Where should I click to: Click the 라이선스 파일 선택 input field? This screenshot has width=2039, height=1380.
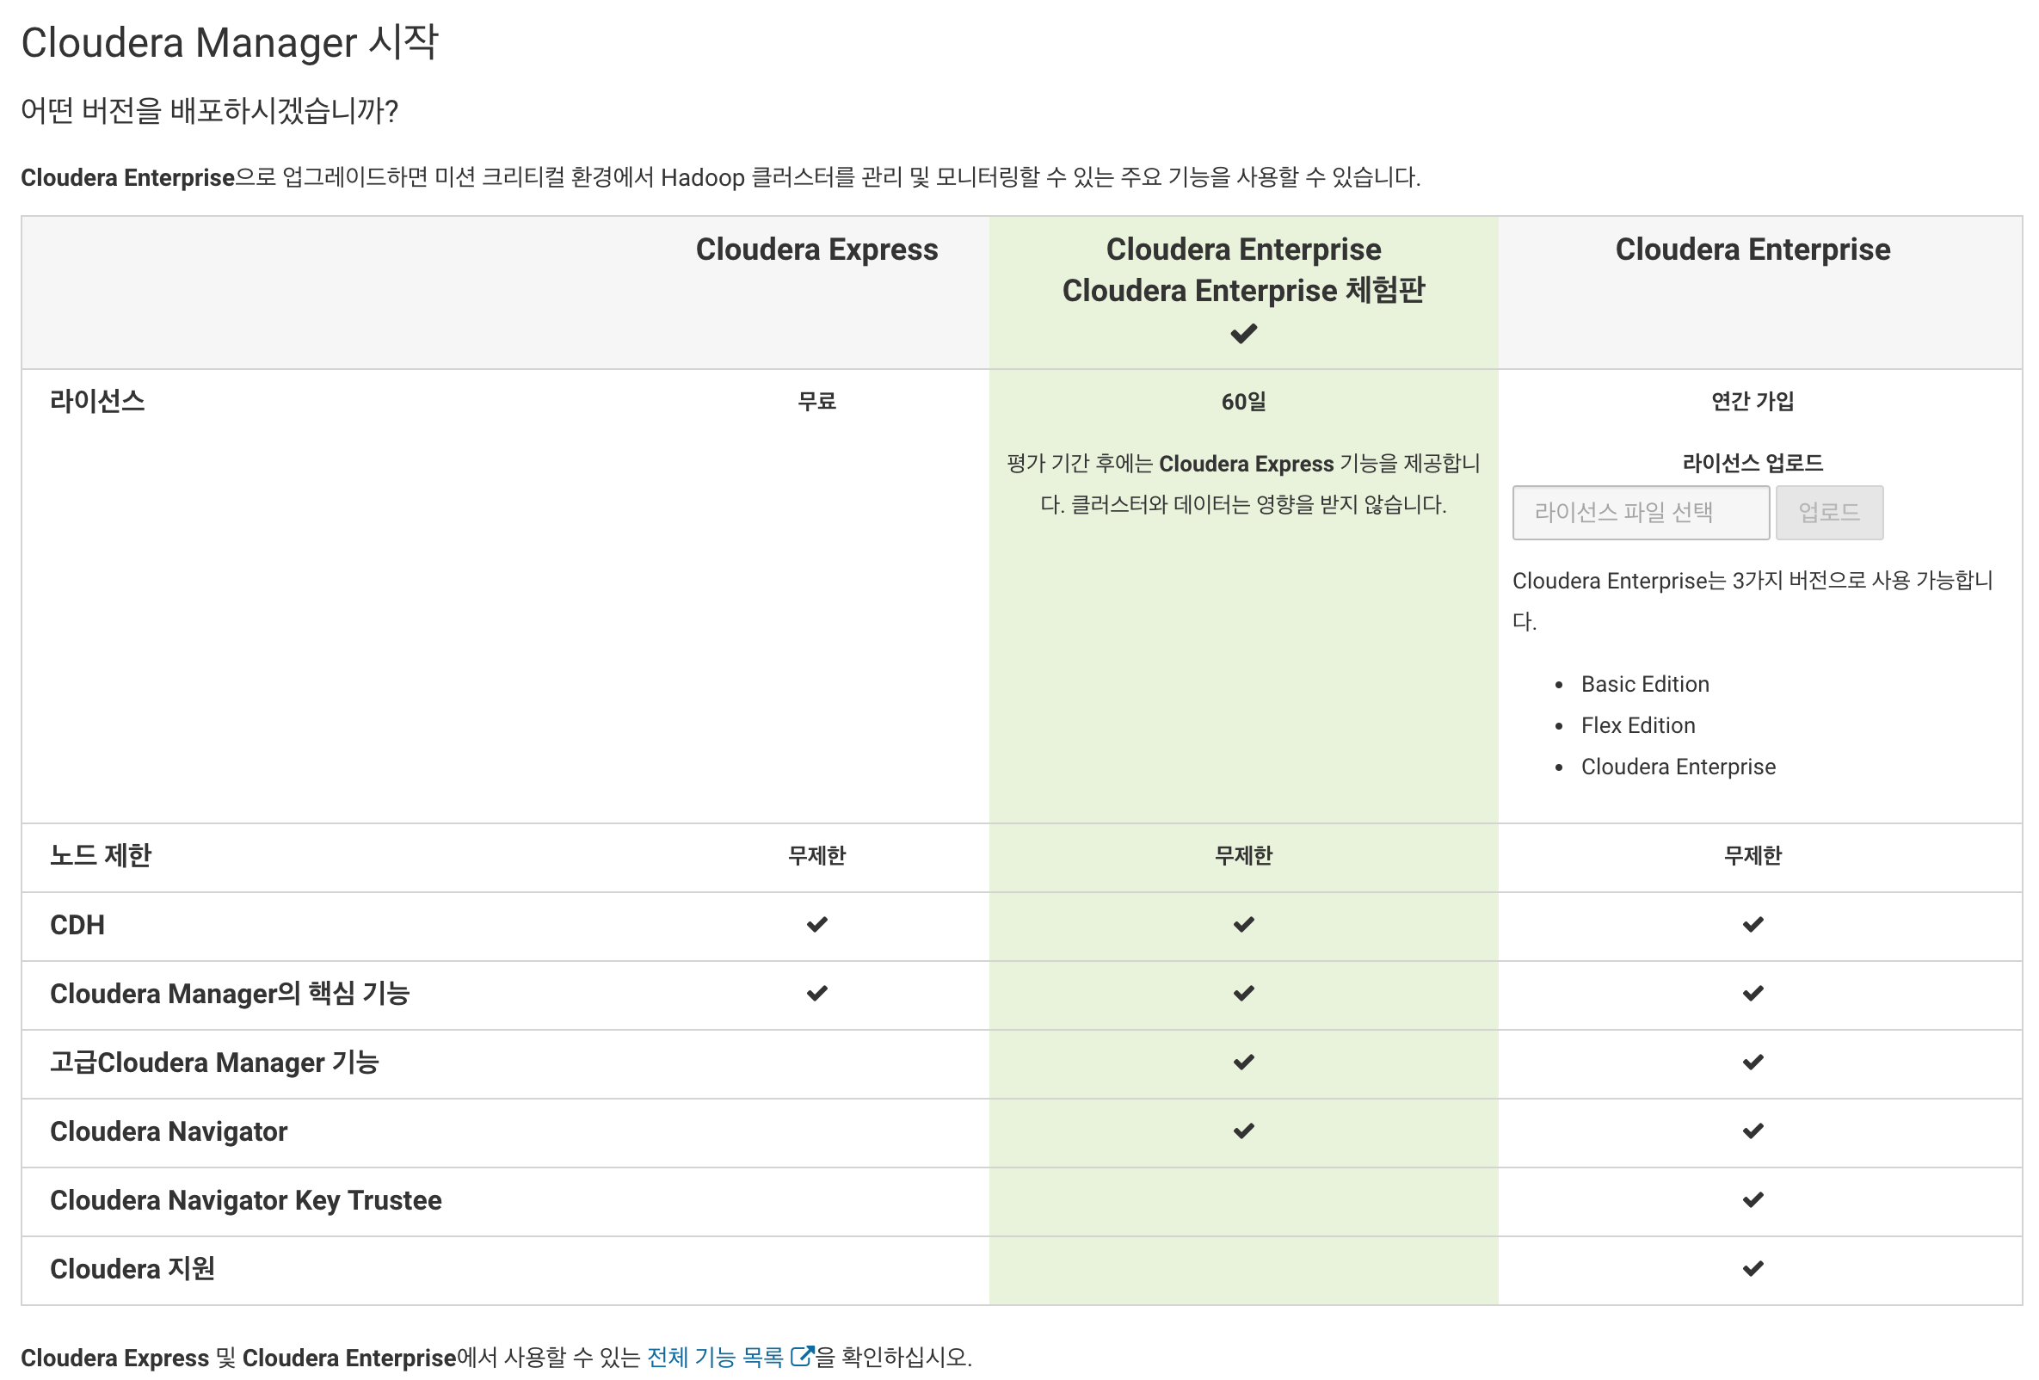point(1641,513)
